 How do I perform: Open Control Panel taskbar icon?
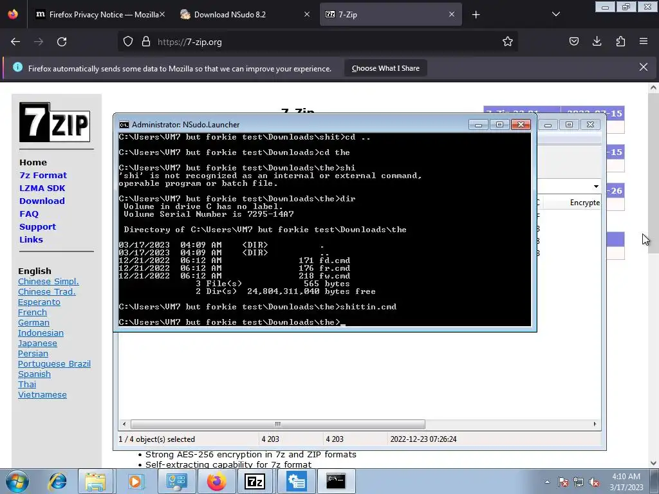coord(176,481)
